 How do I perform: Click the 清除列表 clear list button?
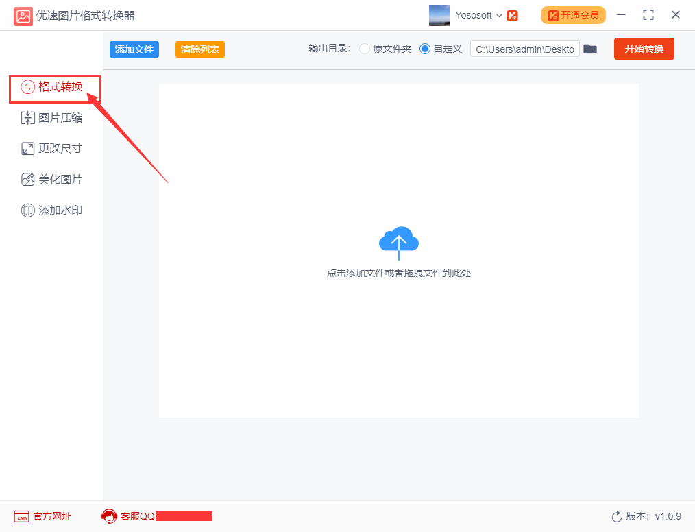tap(200, 49)
